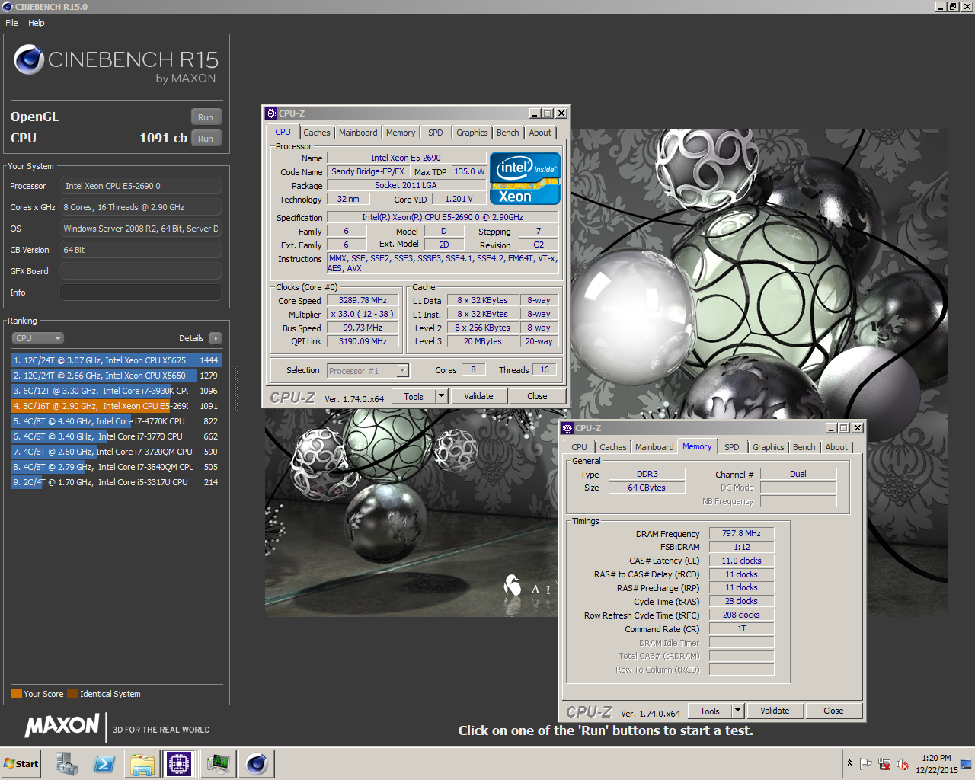
Task: Switch to CPU-Z via its taskbar icon
Action: 180,764
